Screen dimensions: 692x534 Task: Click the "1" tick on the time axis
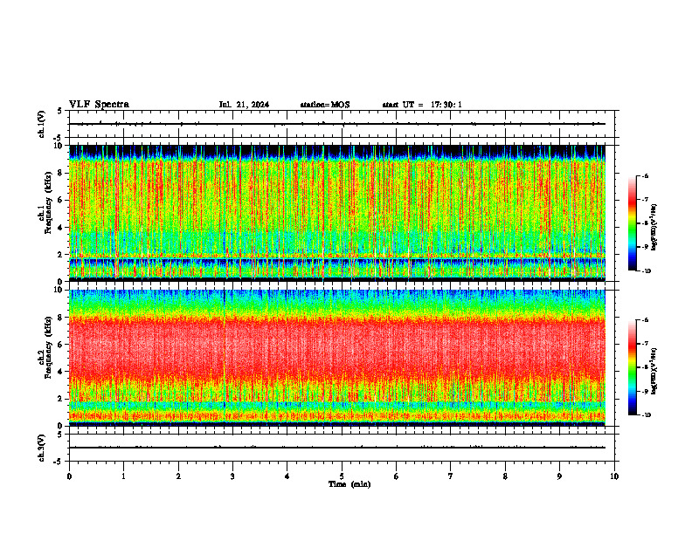click(123, 476)
